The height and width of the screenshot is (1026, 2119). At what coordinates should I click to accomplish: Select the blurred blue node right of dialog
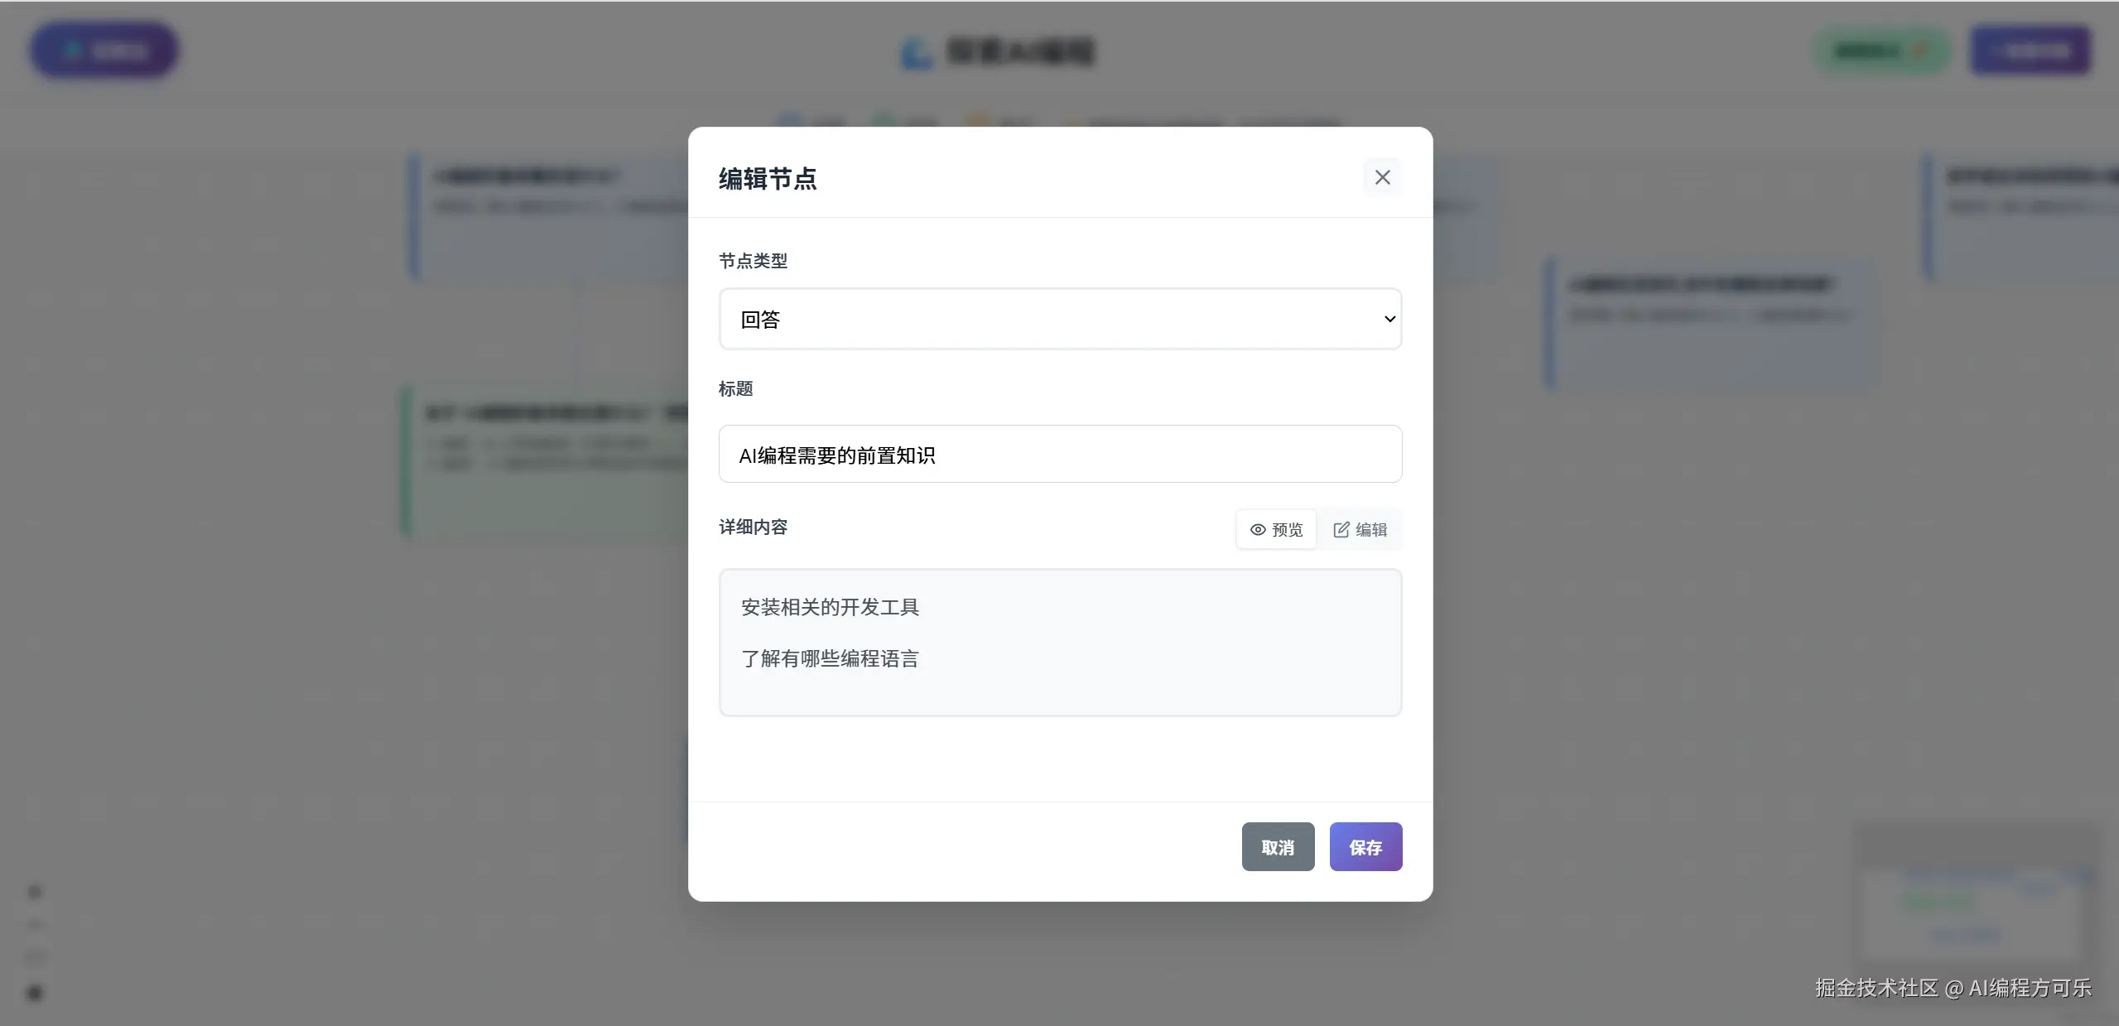(1710, 325)
